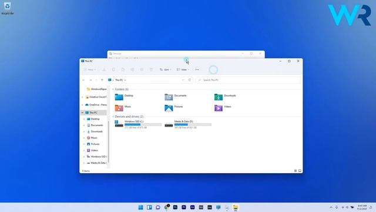
Task: Switch to large thumbnails view in status bar
Action: [x=300, y=171]
